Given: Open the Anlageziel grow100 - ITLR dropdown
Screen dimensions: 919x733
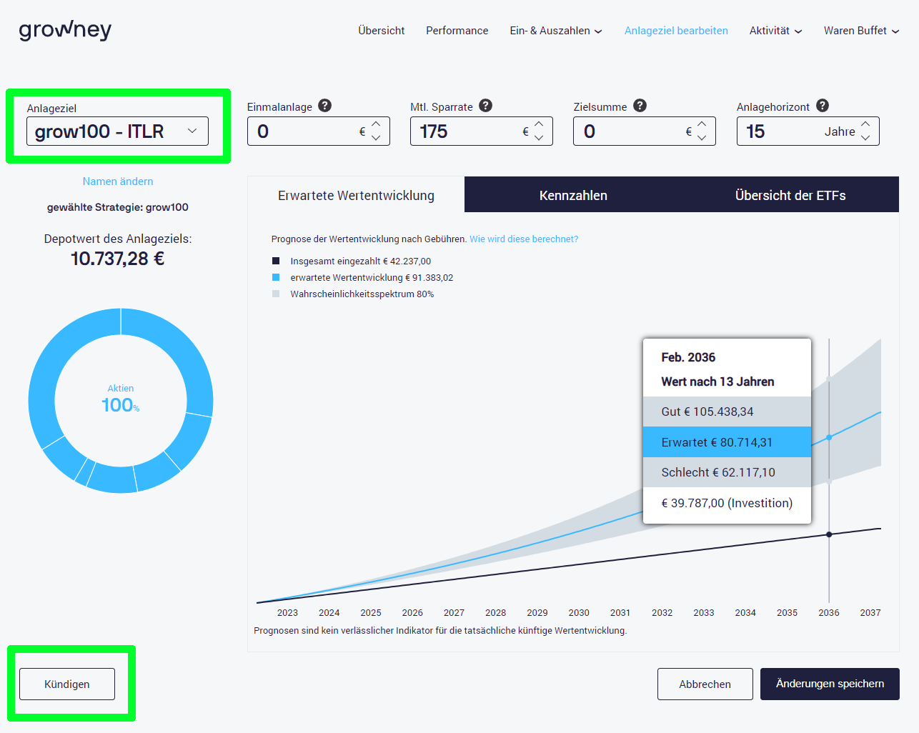Looking at the screenshot, I should click(117, 131).
